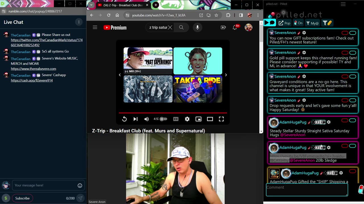
Task: Open the player settings gear
Action: click(187, 119)
